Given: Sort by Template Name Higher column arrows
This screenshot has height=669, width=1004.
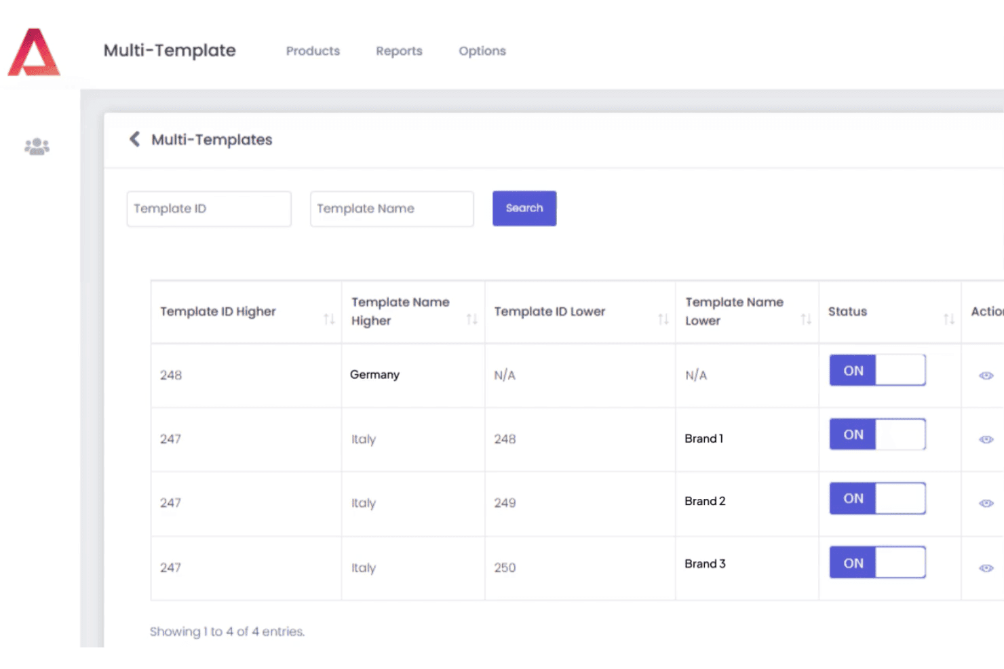Looking at the screenshot, I should [472, 319].
